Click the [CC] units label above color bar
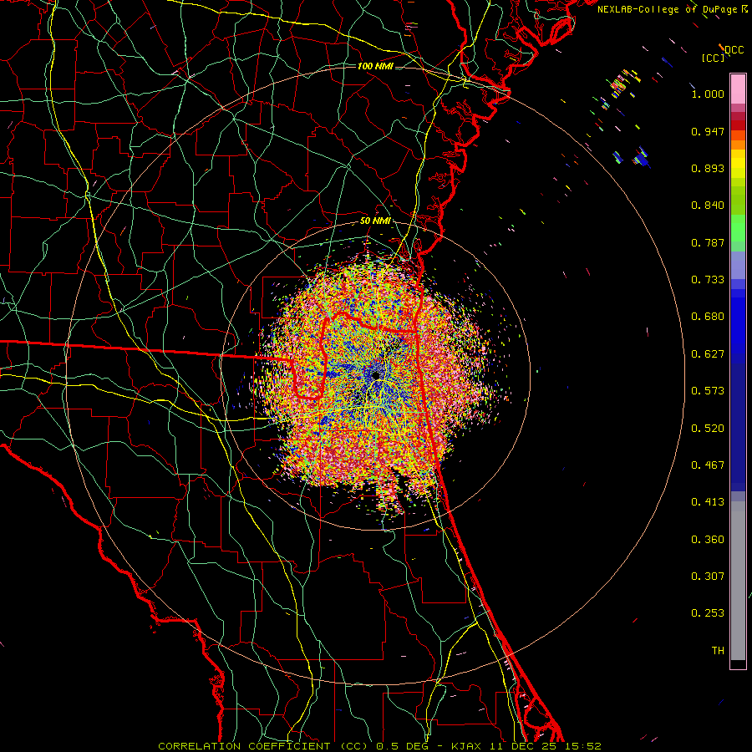 713,58
